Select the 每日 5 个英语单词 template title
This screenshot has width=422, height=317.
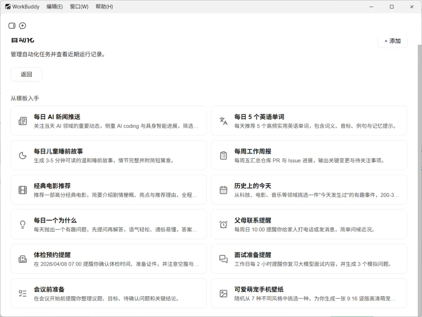[259, 117]
